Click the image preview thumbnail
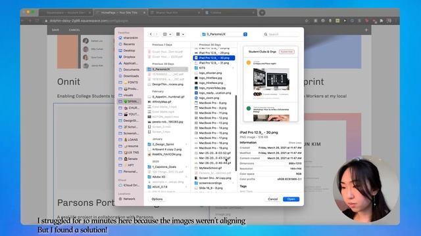The width and height of the screenshot is (421, 236). [x=270, y=84]
